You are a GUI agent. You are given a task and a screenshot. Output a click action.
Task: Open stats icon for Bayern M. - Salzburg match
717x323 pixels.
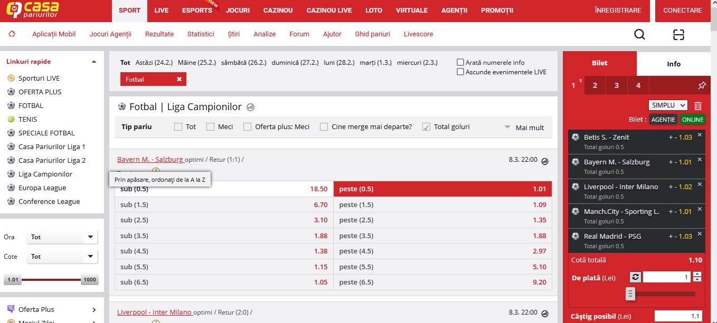545,161
